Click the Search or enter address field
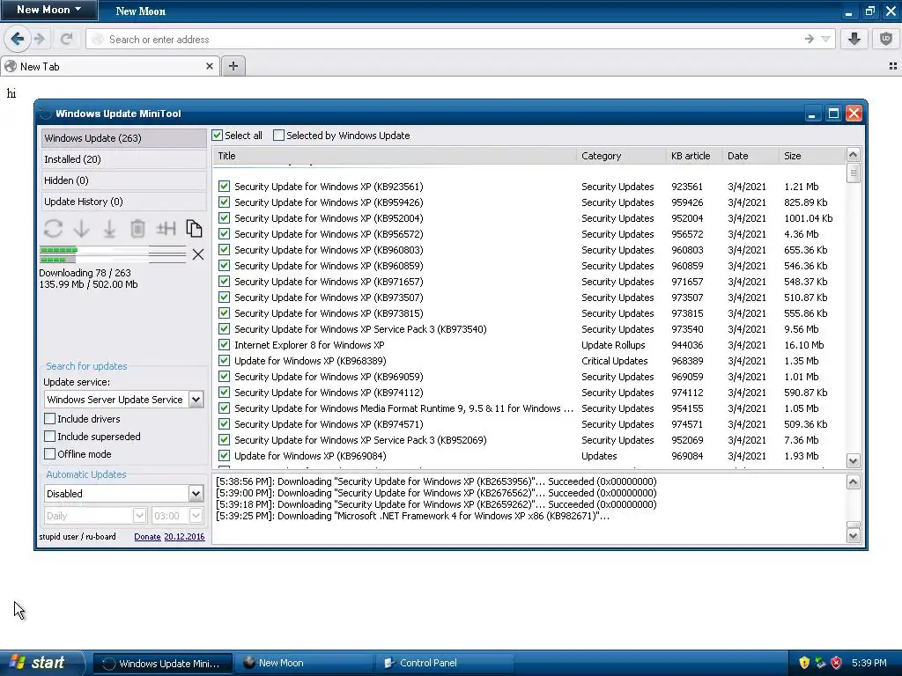 point(443,39)
